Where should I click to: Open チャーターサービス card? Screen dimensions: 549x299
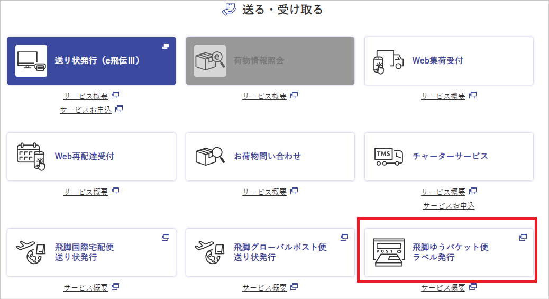(x=449, y=157)
